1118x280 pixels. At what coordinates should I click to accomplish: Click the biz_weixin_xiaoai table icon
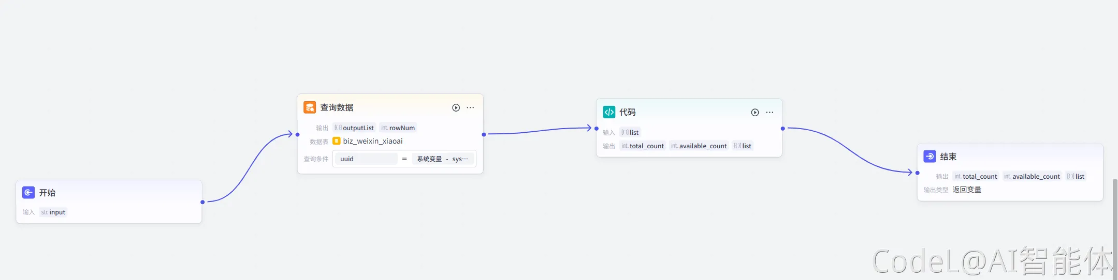337,141
